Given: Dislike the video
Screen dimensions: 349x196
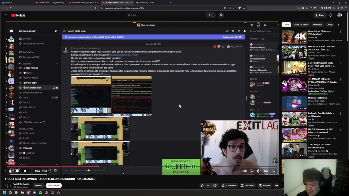Looking at the screenshot, I should [x=215, y=186].
